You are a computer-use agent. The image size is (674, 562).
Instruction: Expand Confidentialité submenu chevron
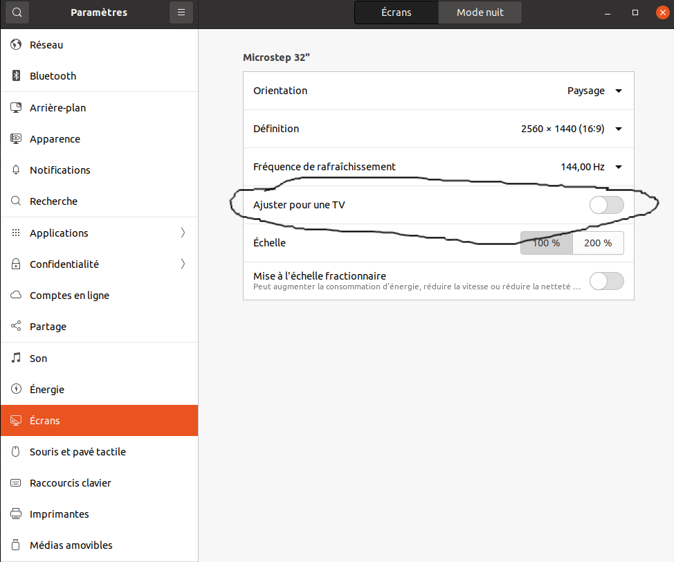(183, 264)
